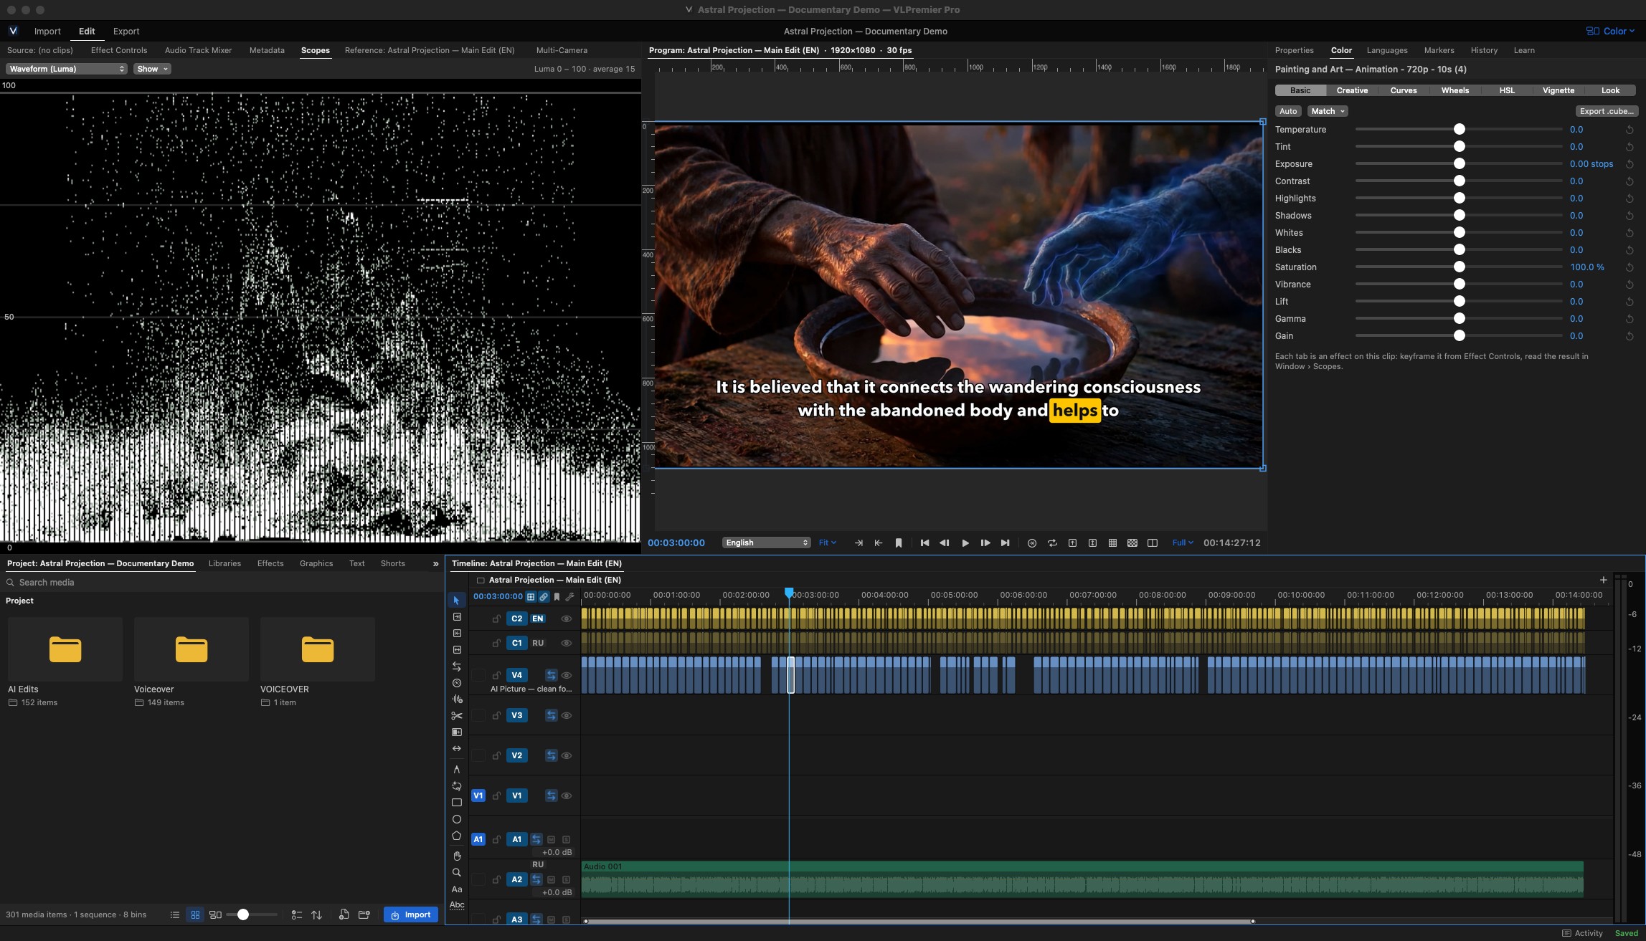Image resolution: width=1646 pixels, height=941 pixels.
Task: Open the English caption language dropdown
Action: 766,543
